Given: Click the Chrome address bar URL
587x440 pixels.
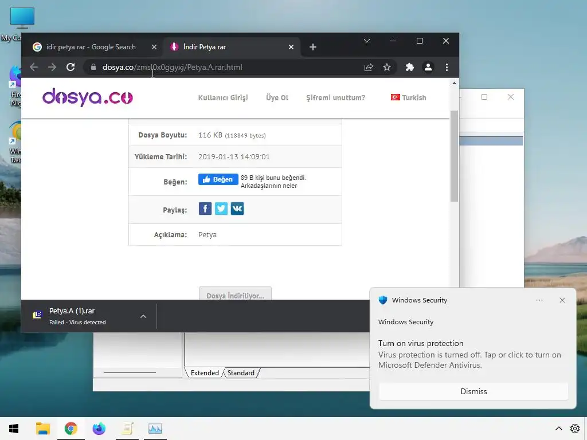Looking at the screenshot, I should coord(172,68).
